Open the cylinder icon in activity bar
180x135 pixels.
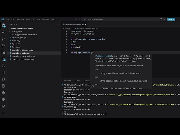(x=3, y=86)
